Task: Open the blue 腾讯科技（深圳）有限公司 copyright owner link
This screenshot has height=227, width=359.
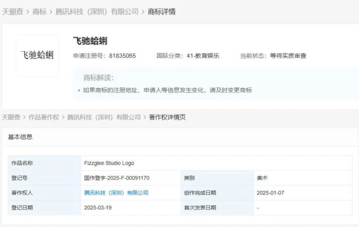Action: [x=116, y=193]
